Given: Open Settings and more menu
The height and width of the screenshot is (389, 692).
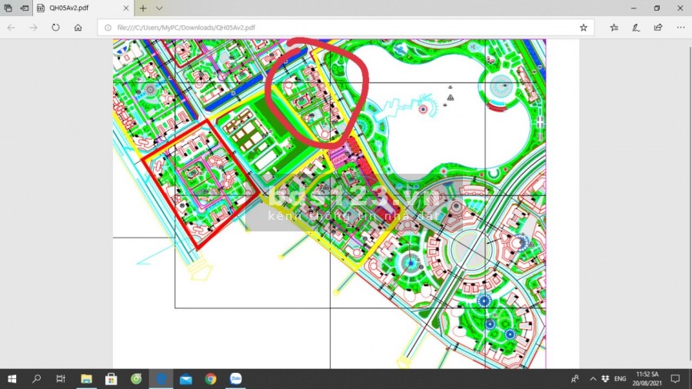Looking at the screenshot, I should (680, 28).
